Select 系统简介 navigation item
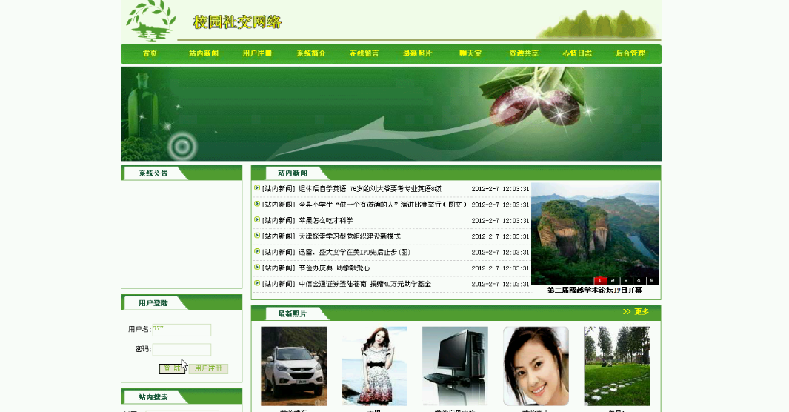 310,53
